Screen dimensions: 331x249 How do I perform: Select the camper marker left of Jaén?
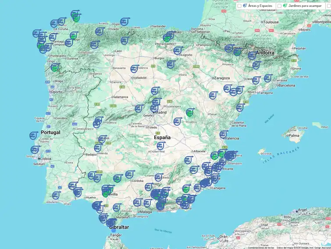pos(149,187)
